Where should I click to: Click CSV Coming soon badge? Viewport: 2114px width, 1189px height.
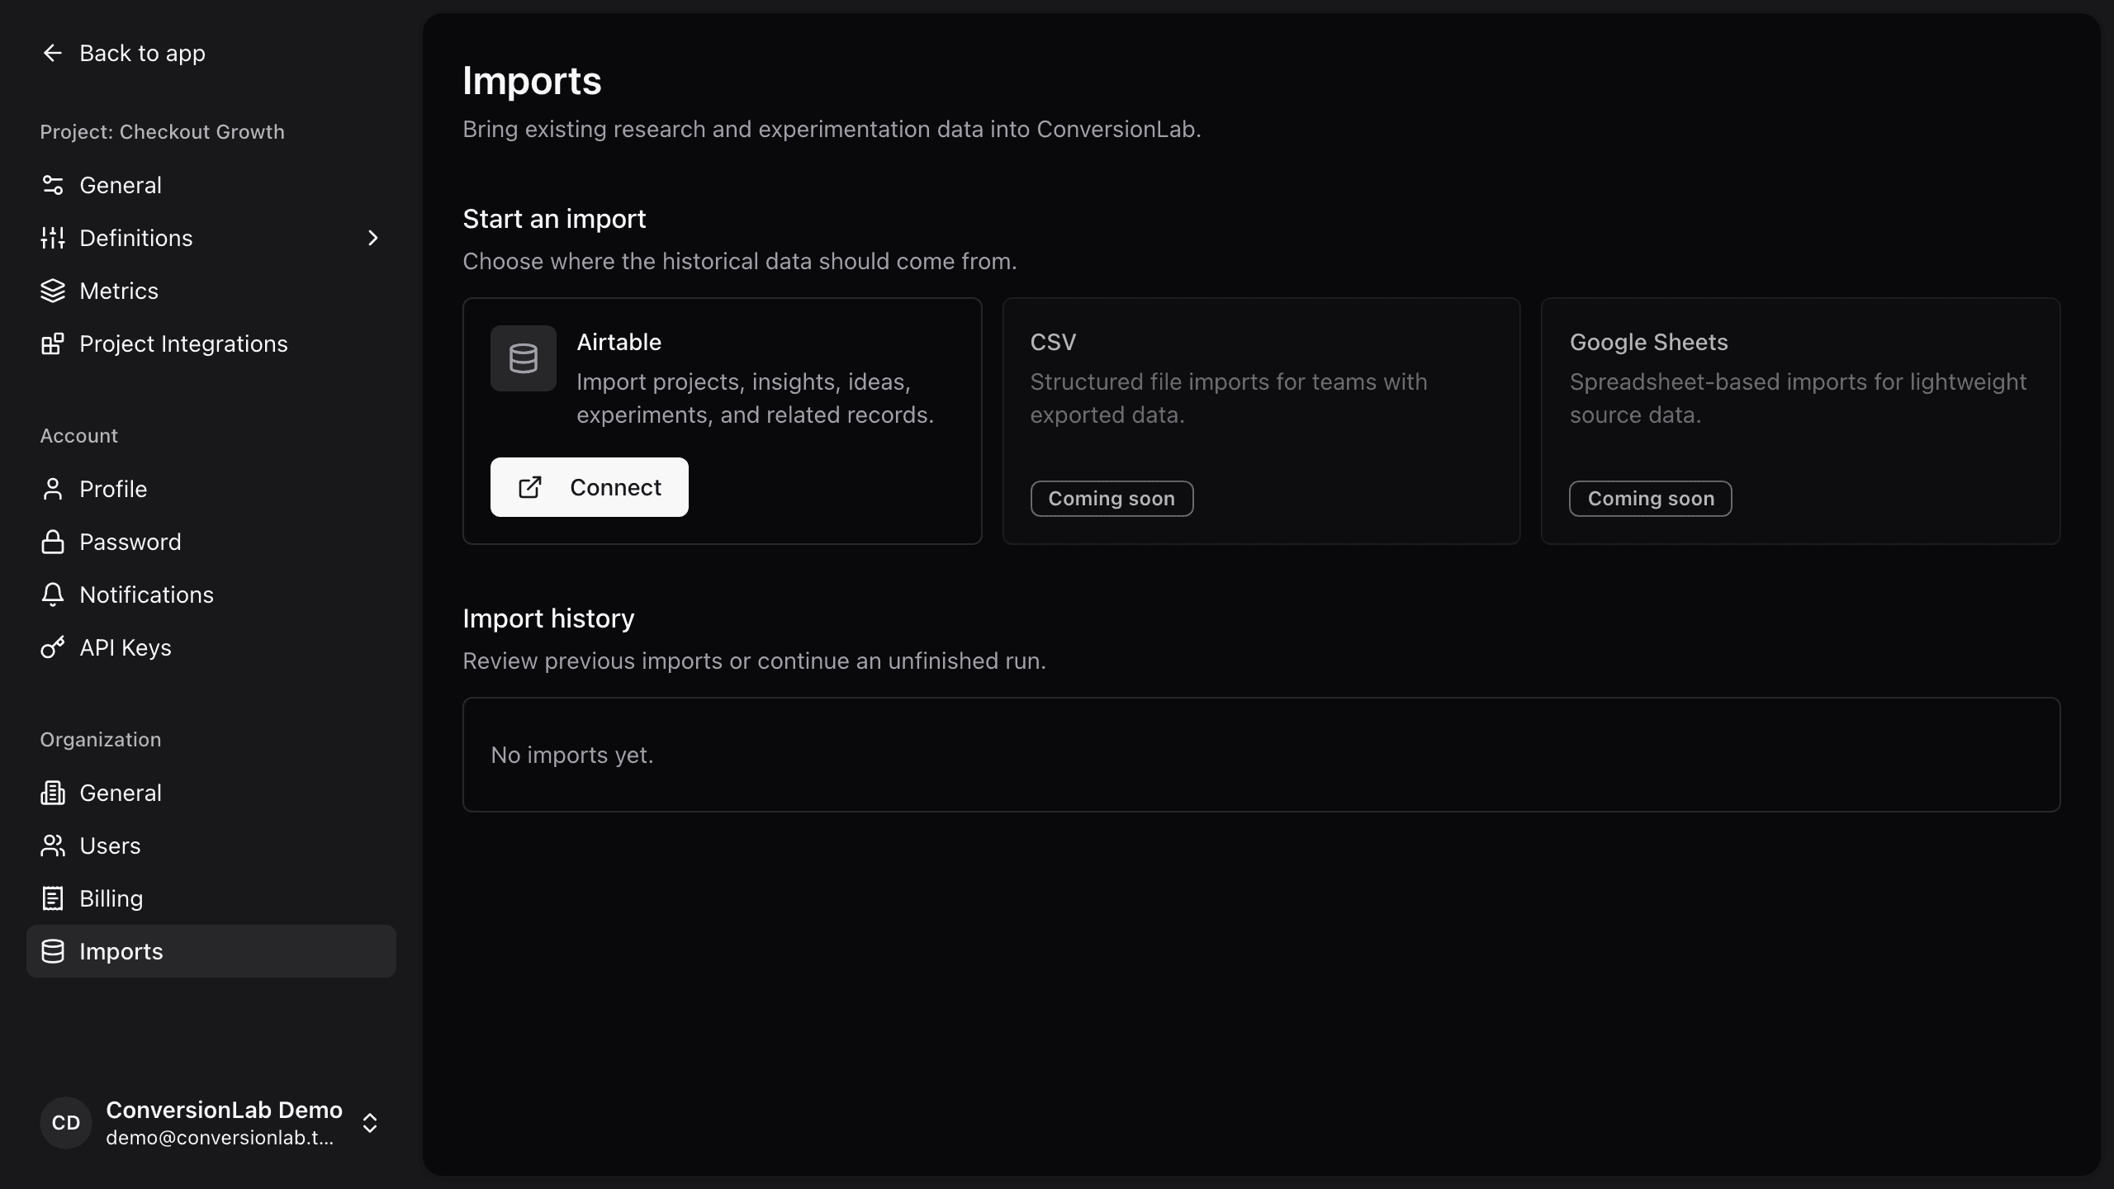1112,499
